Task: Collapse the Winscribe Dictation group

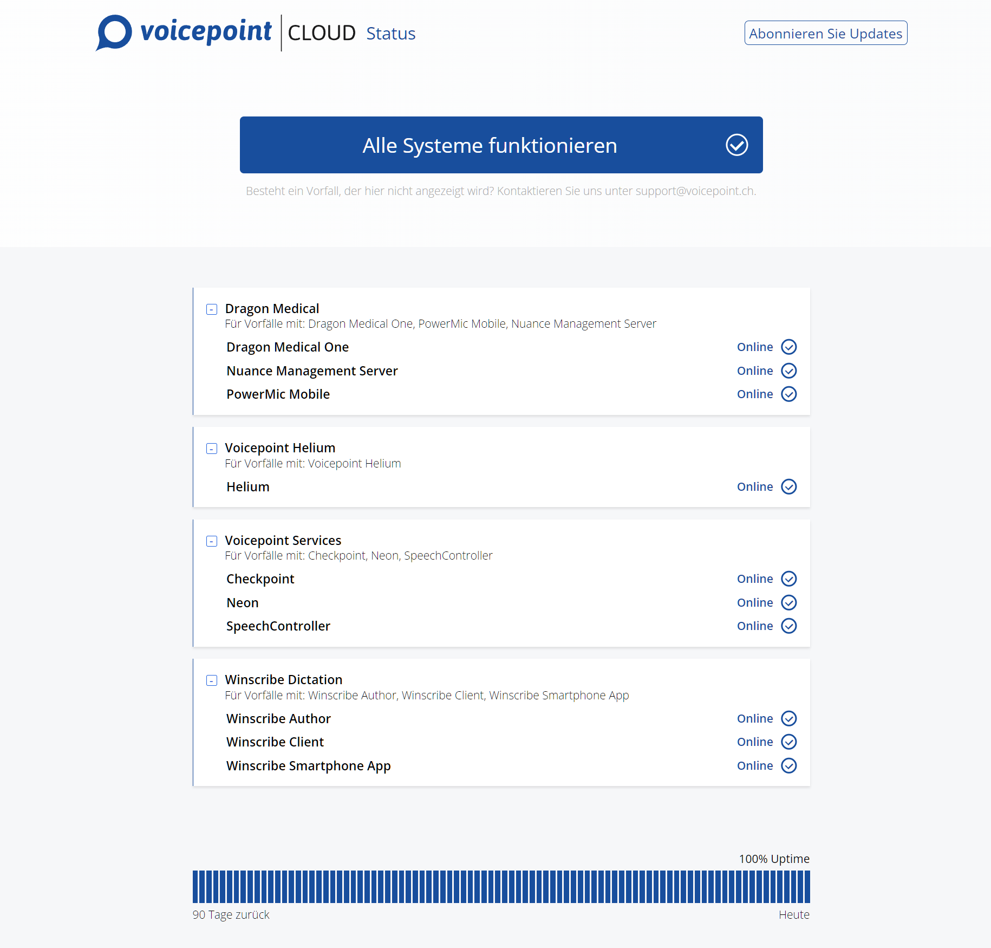Action: pyautogui.click(x=212, y=680)
